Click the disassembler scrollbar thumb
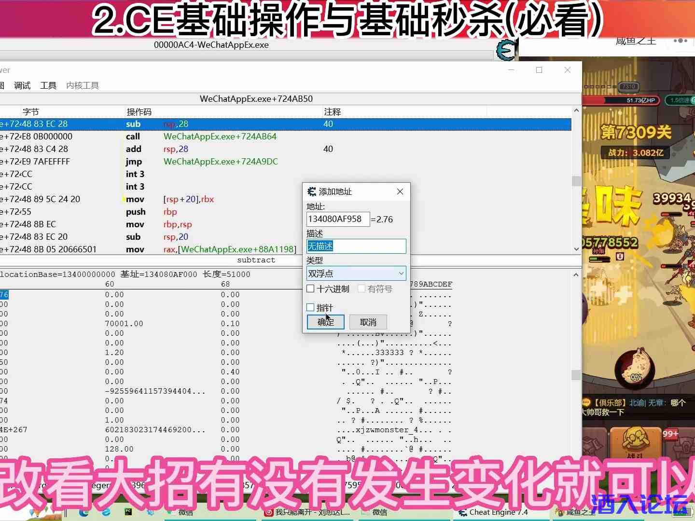695x521 pixels. (576, 181)
